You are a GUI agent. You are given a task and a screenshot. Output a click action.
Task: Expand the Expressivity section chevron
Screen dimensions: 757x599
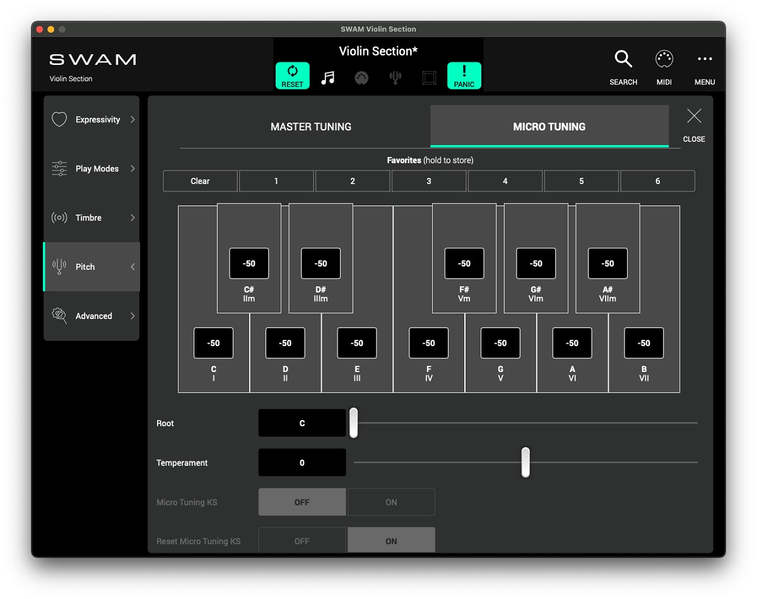[132, 120]
